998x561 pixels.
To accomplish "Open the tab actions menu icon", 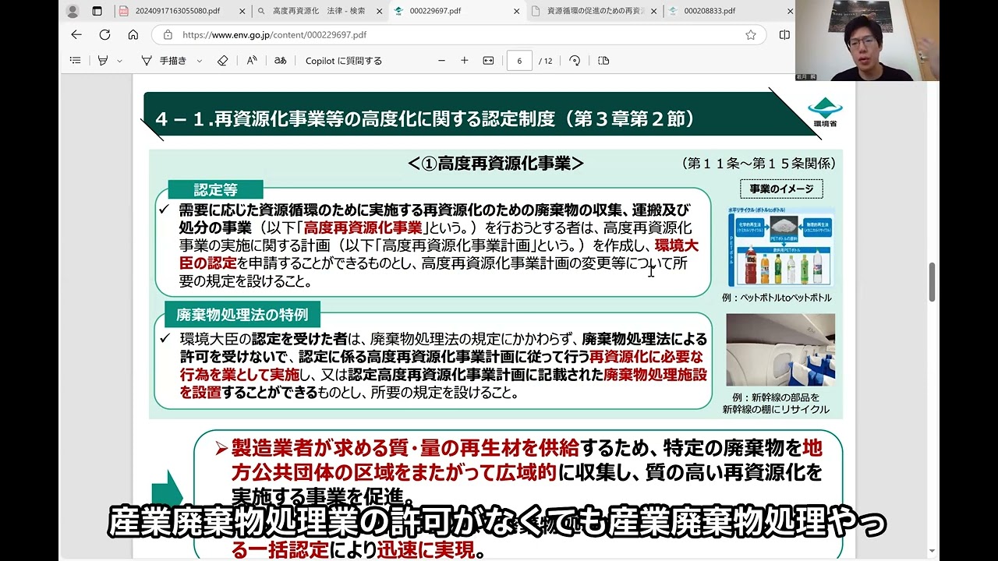I will [x=97, y=11].
